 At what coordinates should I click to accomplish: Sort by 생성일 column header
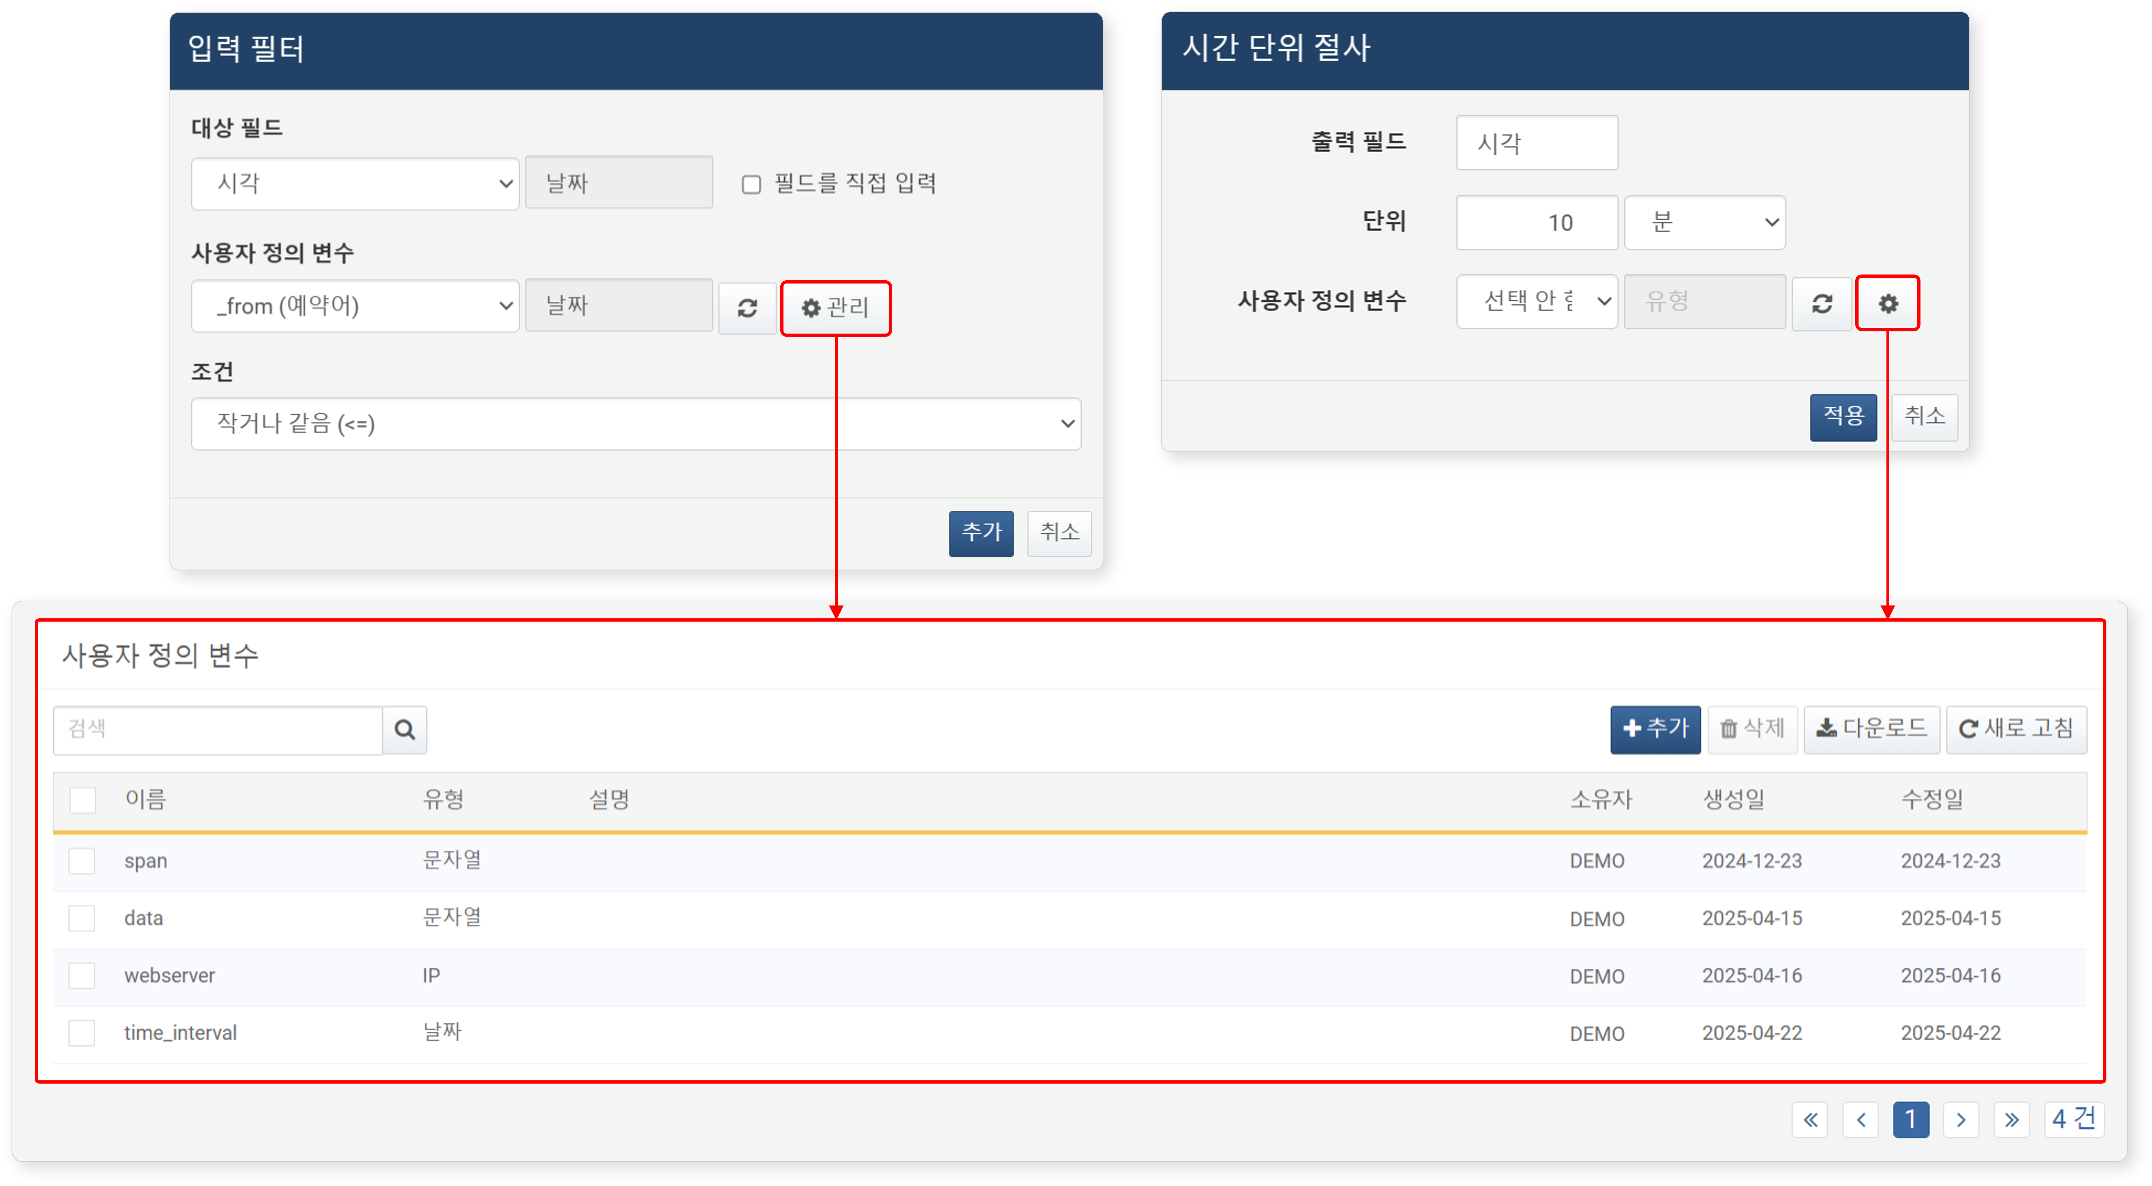pyautogui.click(x=1734, y=799)
